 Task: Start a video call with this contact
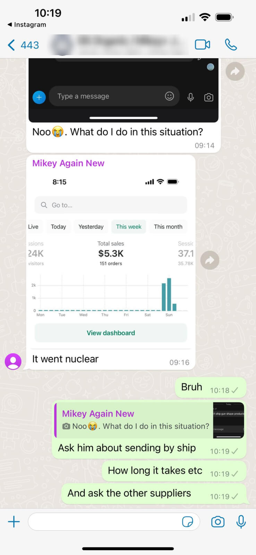coord(203,45)
